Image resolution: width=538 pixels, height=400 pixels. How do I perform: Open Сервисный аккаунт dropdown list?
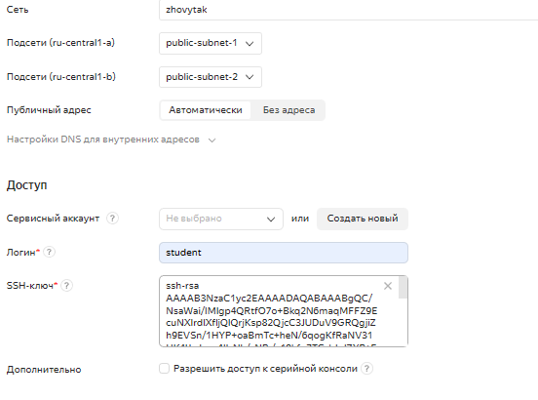pyautogui.click(x=221, y=219)
